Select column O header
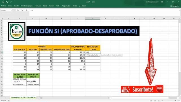Viewport: 181px width, 102px height. tap(174, 18)
